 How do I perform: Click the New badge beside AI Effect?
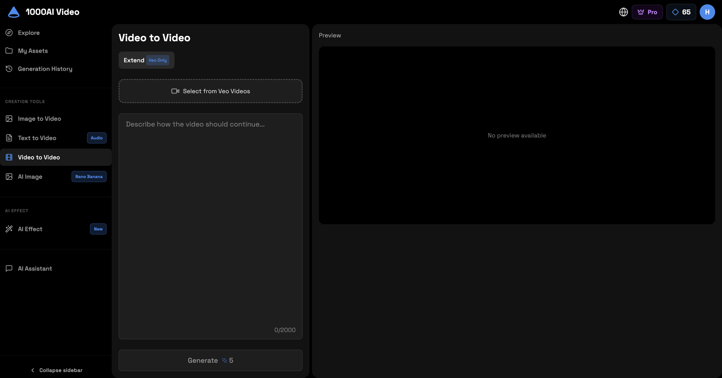(x=98, y=229)
